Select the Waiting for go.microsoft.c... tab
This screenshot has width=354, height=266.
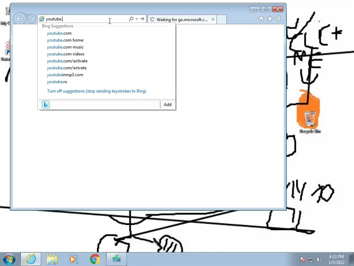[x=182, y=19]
